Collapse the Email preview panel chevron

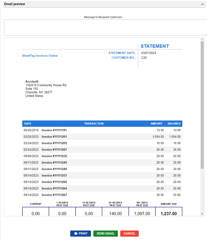click(202, 4)
